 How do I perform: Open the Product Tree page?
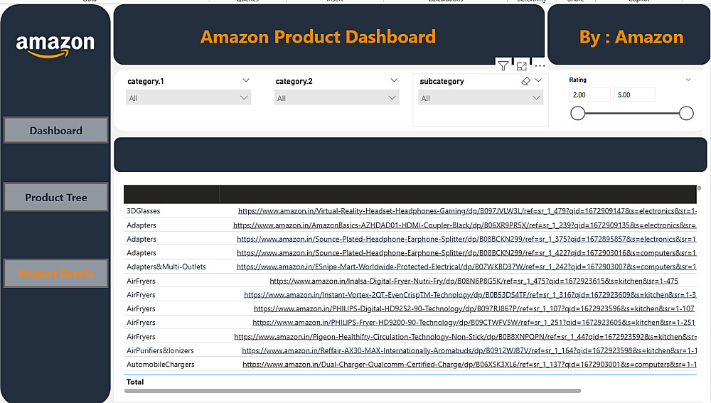[x=56, y=198]
